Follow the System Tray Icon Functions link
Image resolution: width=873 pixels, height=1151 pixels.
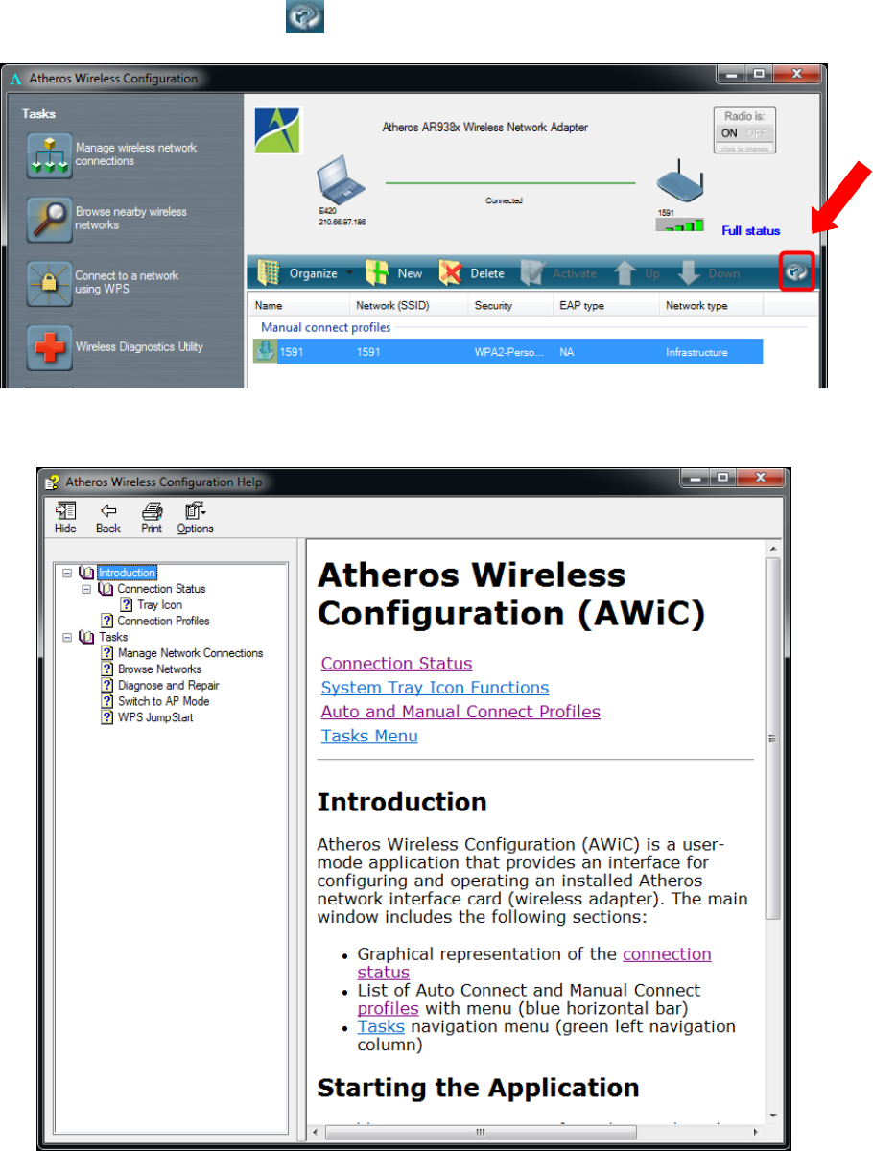(x=435, y=688)
